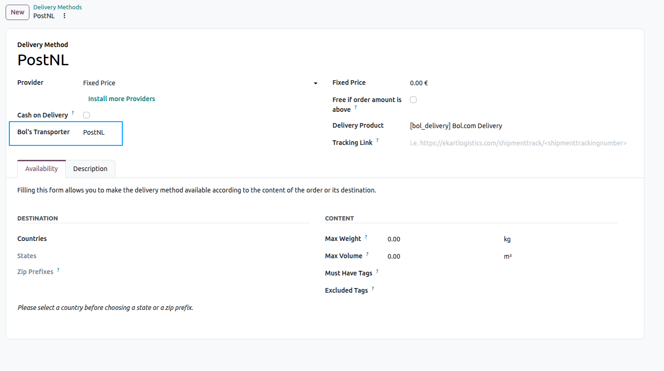Edit the PostNL delivery method name
The width and height of the screenshot is (664, 371).
click(x=43, y=60)
